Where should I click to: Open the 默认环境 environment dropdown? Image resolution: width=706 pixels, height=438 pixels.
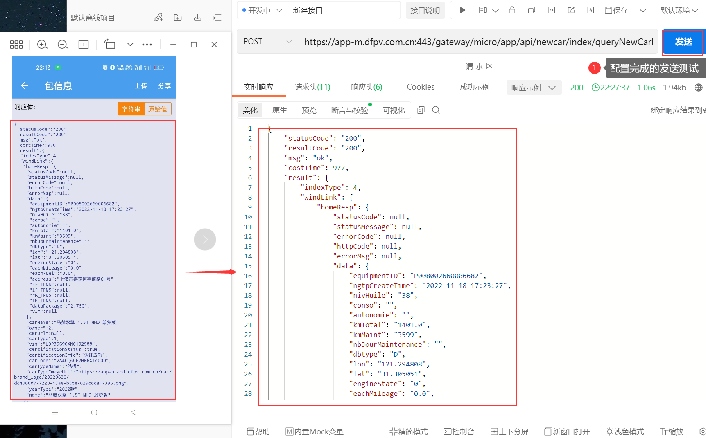coord(679,10)
